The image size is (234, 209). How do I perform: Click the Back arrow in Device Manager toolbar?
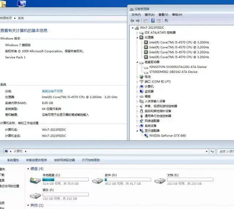click(132, 20)
